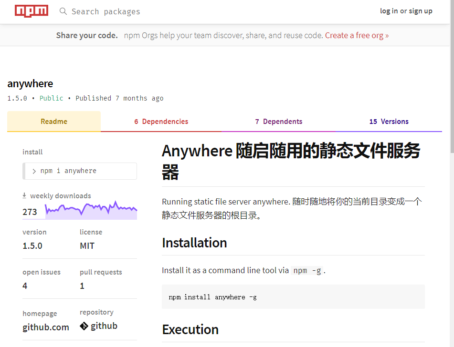Click Published 7 months ago text

pyautogui.click(x=119, y=98)
